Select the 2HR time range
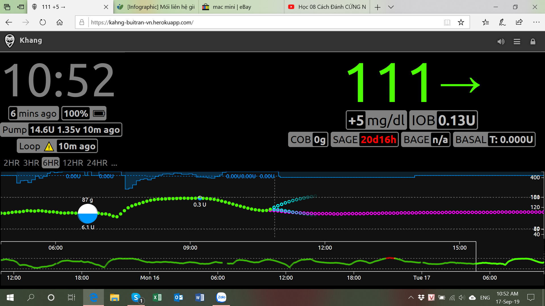Image resolution: width=545 pixels, height=306 pixels. pyautogui.click(x=12, y=163)
